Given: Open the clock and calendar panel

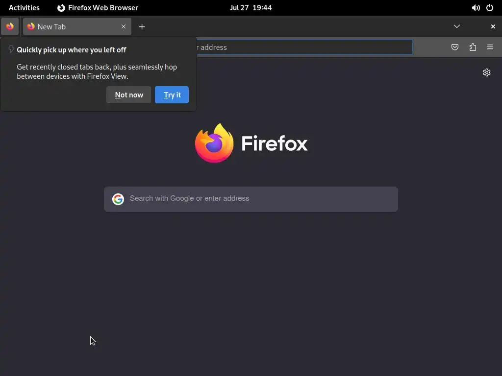Looking at the screenshot, I should point(251,8).
